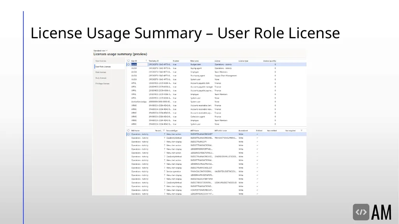Click the AccessLevel column header
399x224 pixels.
243,131
